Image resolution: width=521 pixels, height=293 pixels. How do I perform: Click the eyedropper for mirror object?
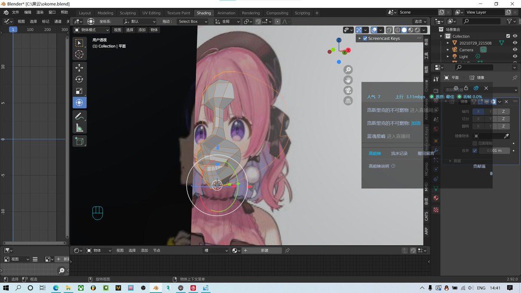pos(506,136)
